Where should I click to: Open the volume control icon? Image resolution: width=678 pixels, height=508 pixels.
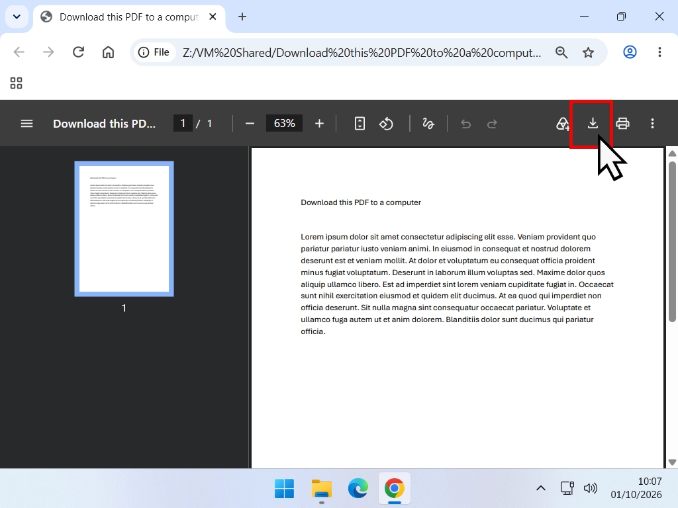tap(590, 488)
